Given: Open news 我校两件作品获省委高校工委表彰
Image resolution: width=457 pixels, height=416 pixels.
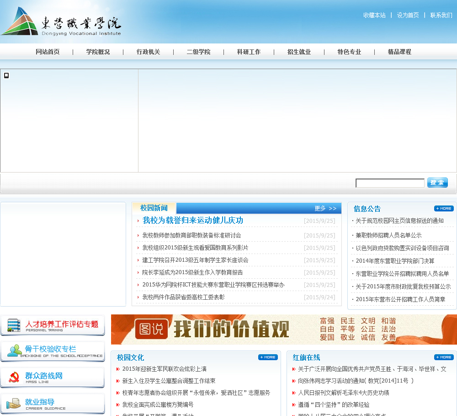Looking at the screenshot, I should 183,297.
